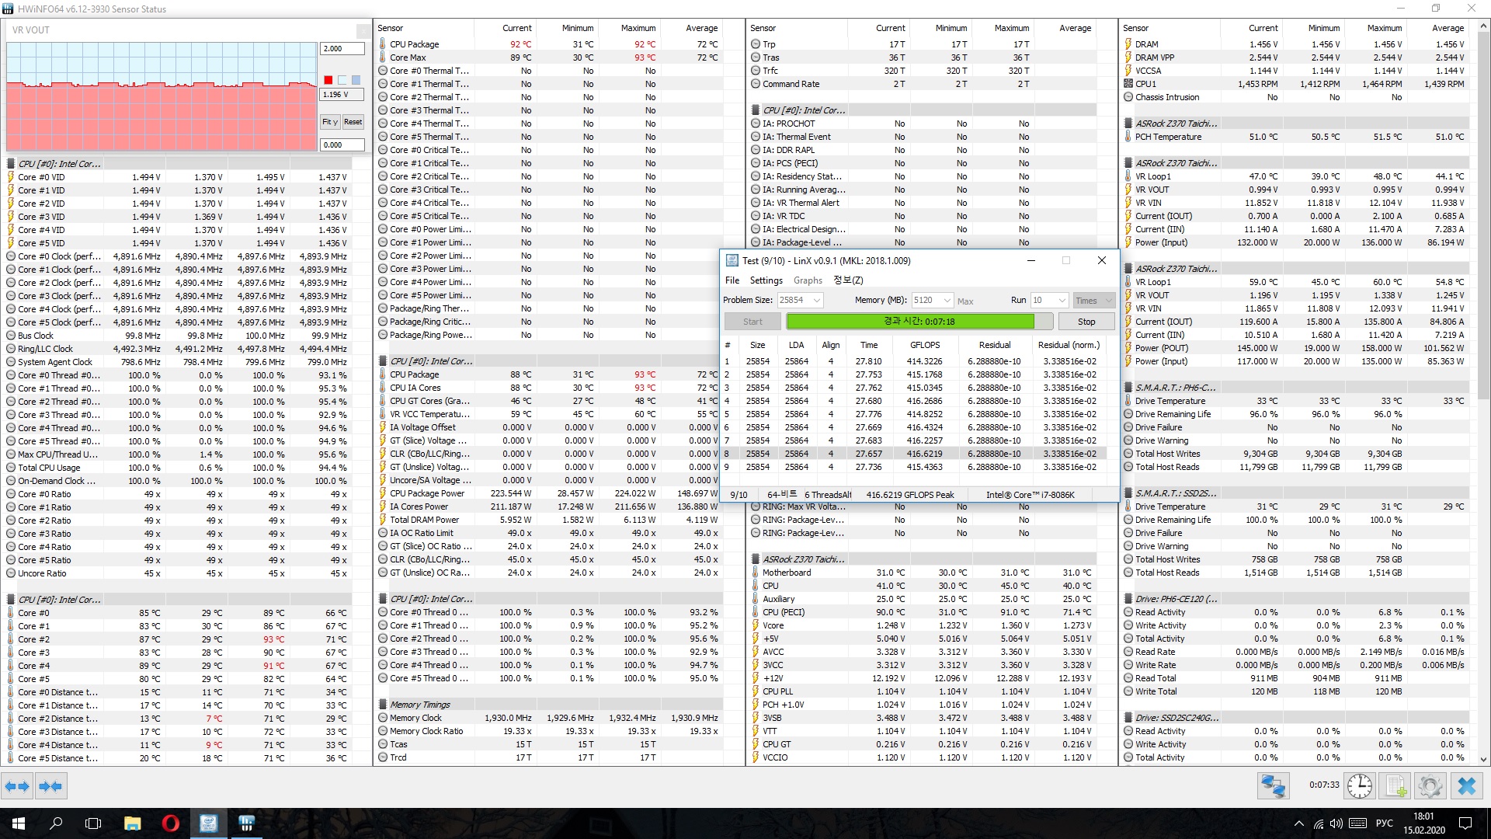The width and height of the screenshot is (1491, 839).
Task: Expand the Memory (MB) combo box
Action: pos(947,301)
